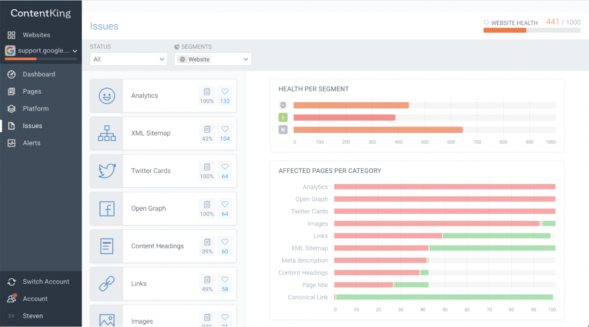Click AFFECTED PAGES PER CATEGORY heading
This screenshot has height=327, width=589.
pos(330,171)
